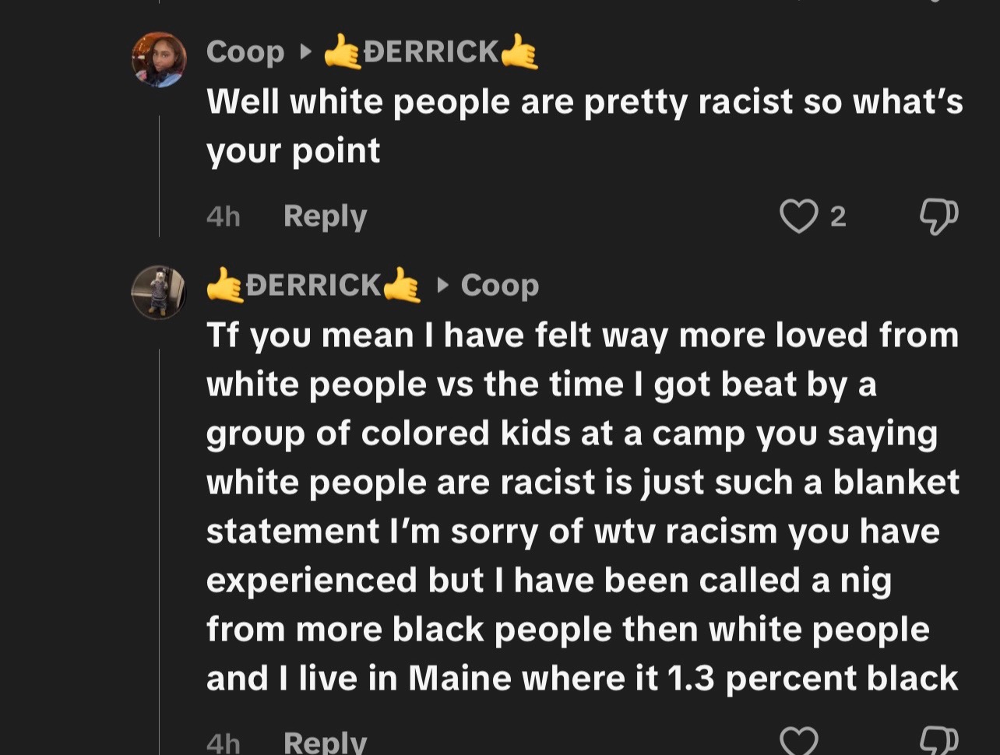This screenshot has width=1000, height=755.
Task: Dislike ÐERRICK's reply with the thumbs-down icon
Action: (938, 741)
